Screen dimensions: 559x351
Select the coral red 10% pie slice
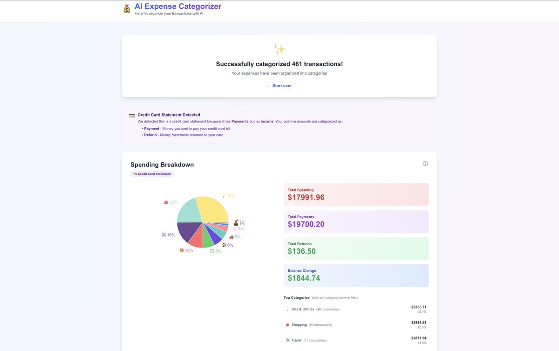(196, 238)
